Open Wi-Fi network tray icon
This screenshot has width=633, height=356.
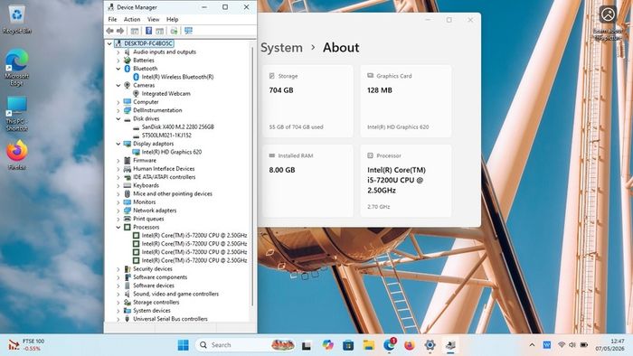[562, 345]
